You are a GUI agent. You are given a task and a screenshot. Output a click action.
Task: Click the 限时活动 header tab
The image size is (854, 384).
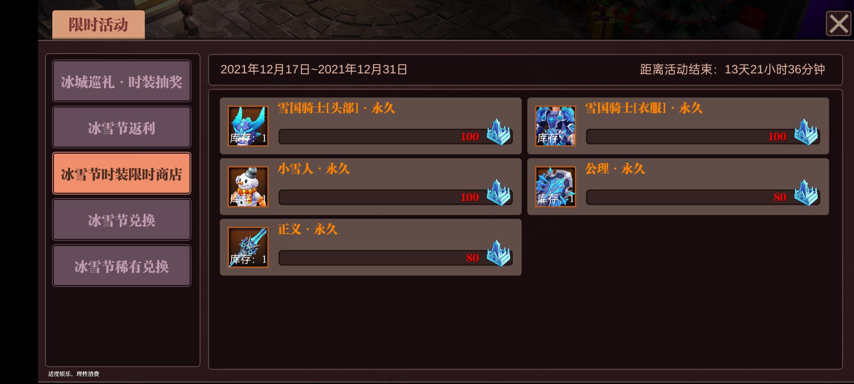pos(99,25)
